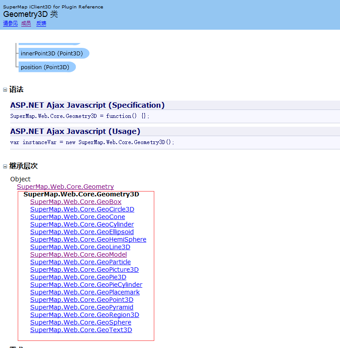Screen dimensions: 340x348
Task: Open SuperMap.Web.Core.GeoParticle link
Action: (x=80, y=262)
